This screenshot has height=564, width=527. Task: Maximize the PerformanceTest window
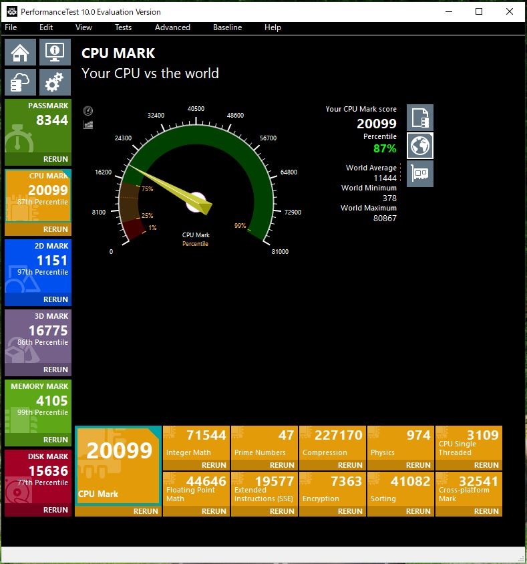point(479,11)
